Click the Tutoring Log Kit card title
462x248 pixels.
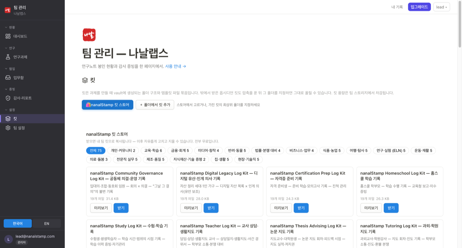pyautogui.click(x=399, y=229)
